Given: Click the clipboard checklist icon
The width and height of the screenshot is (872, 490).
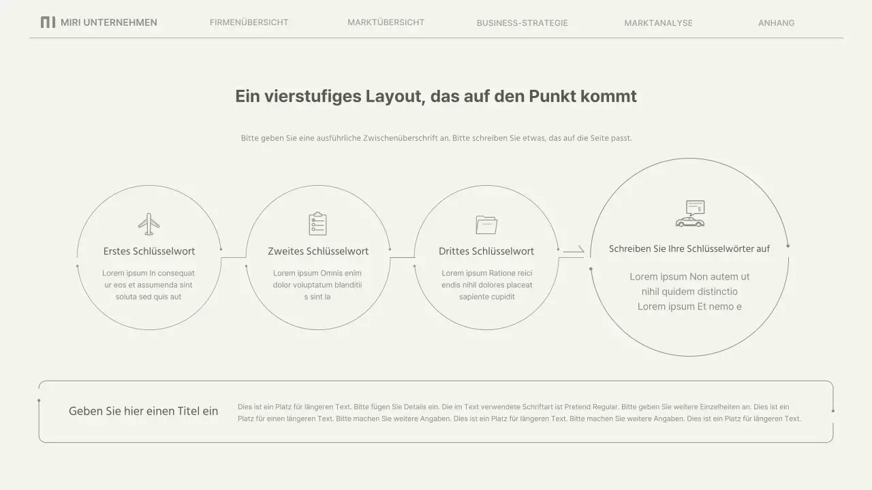Looking at the screenshot, I should tap(317, 222).
